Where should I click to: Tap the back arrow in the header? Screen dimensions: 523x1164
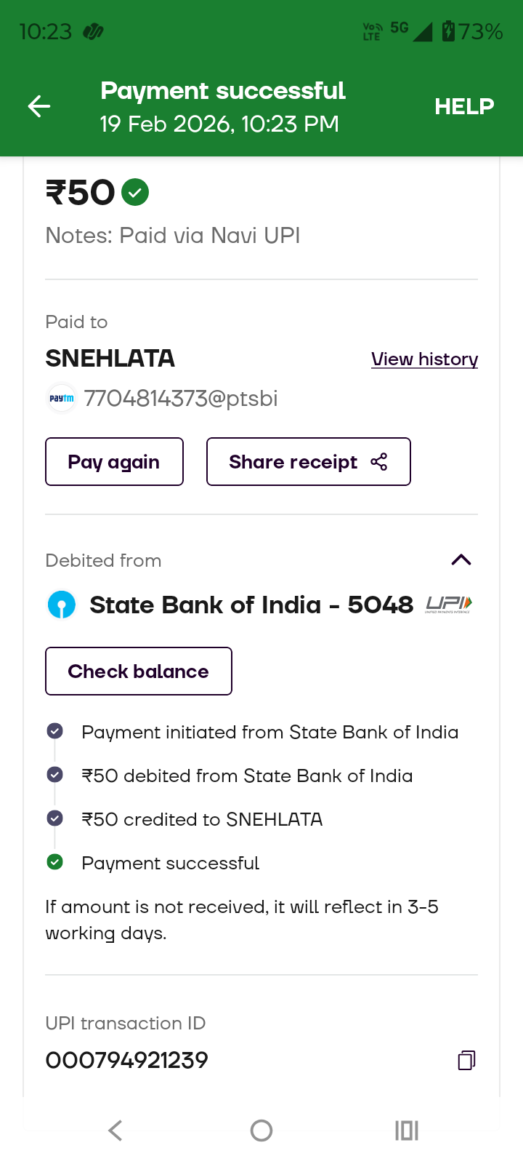(x=39, y=107)
